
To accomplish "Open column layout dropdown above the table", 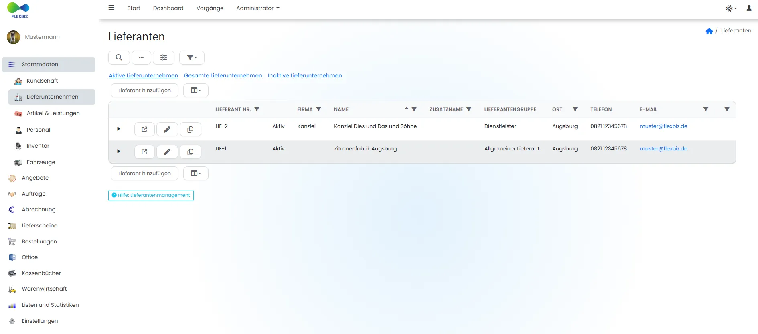I will coord(196,90).
